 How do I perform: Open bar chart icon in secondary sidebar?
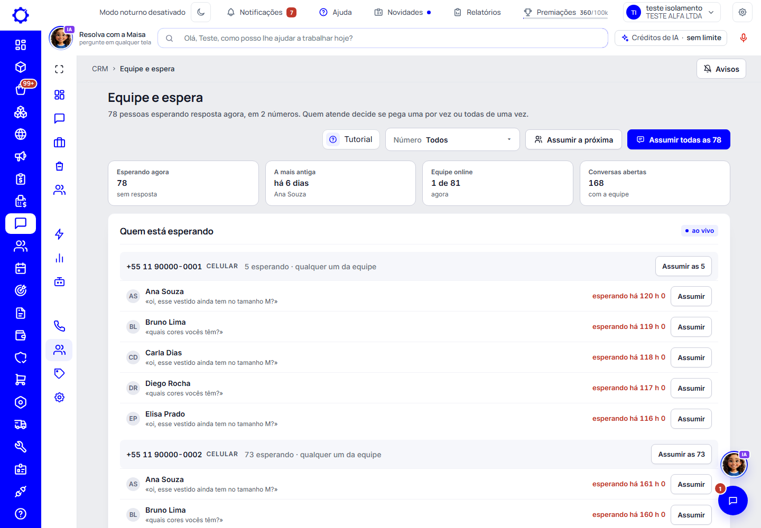(x=59, y=258)
